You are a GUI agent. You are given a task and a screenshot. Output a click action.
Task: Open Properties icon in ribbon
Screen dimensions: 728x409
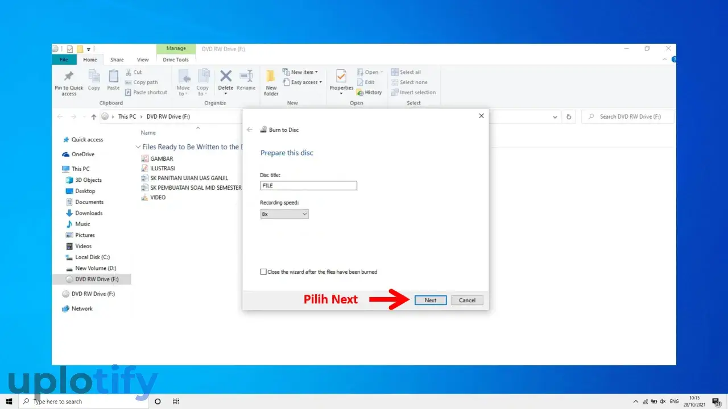click(341, 77)
